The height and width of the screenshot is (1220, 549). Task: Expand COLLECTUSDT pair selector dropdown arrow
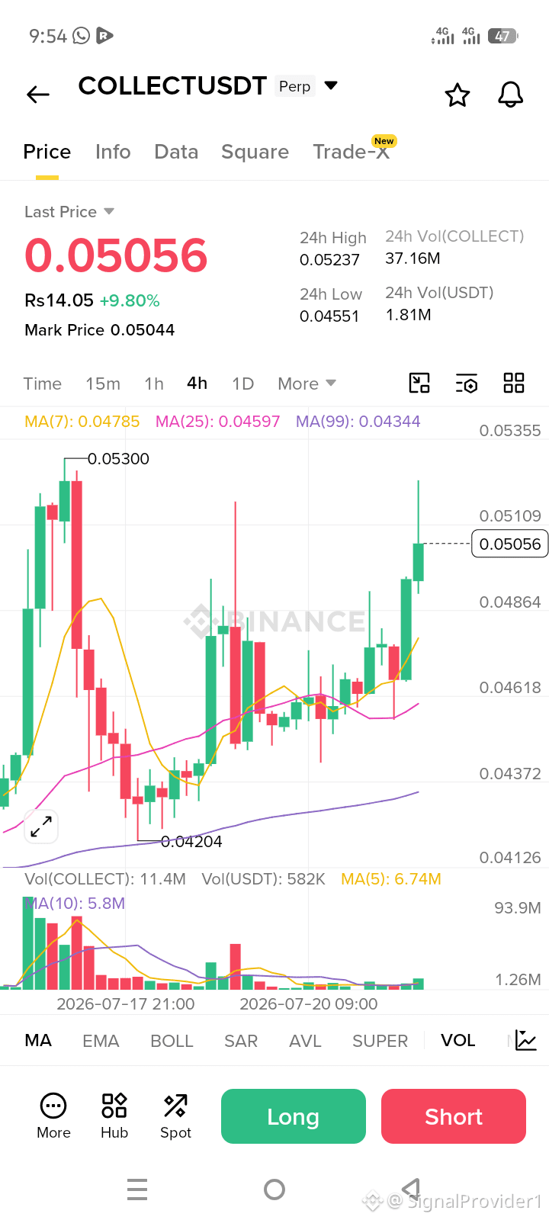tap(331, 85)
